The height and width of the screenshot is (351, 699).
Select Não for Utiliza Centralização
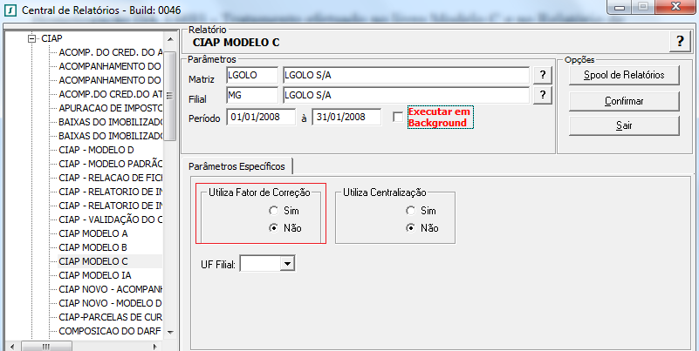410,228
